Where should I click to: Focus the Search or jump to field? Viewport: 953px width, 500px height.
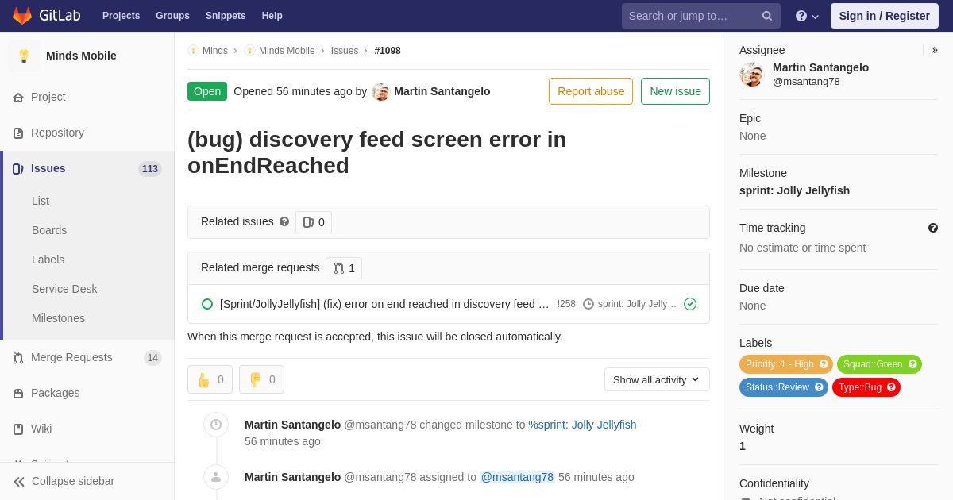(x=691, y=16)
